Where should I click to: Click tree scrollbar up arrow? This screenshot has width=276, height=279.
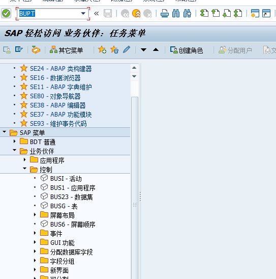(134, 68)
